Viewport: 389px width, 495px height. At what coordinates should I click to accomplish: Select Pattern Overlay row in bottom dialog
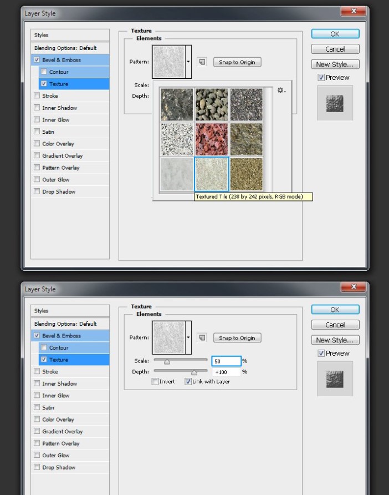(x=70, y=443)
